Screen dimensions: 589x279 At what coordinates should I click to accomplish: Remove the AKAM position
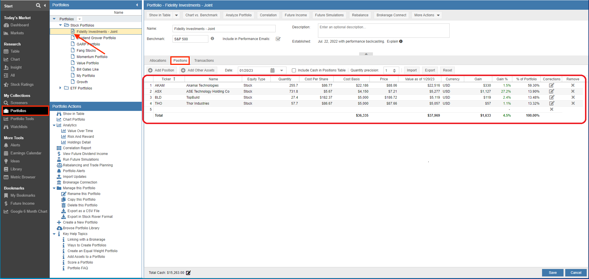[x=573, y=85]
